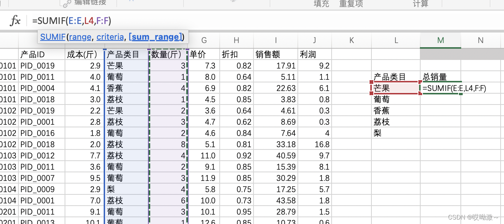This screenshot has height=224, width=504.
Task: Select column N header
Action: [481, 40]
